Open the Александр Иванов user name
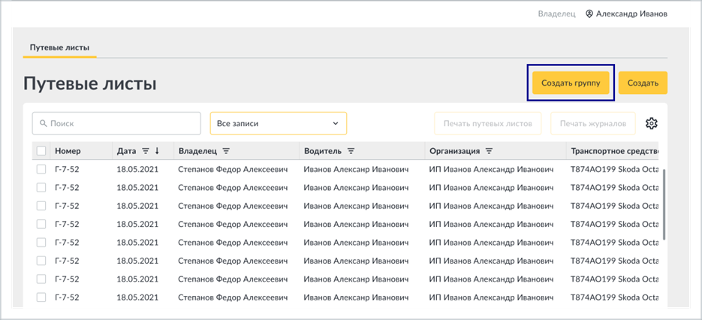Viewport: 702px width, 320px height. point(631,14)
